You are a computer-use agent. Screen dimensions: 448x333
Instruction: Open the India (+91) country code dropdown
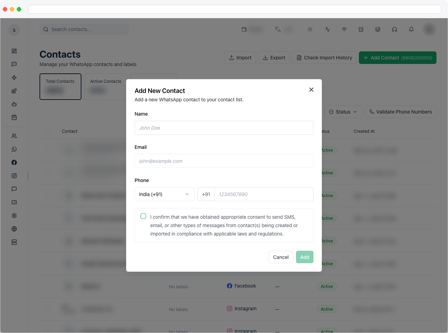164,194
